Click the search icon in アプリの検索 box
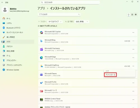 click(x=79, y=14)
